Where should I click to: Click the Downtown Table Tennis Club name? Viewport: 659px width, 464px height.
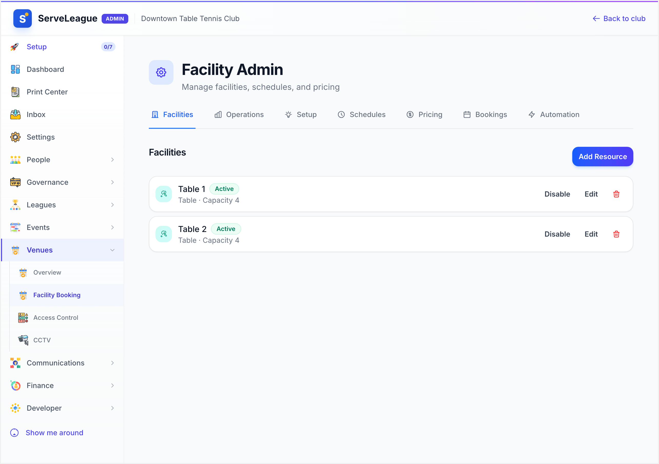click(190, 19)
